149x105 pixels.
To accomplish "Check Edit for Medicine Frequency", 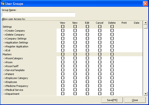I will 88,86.
